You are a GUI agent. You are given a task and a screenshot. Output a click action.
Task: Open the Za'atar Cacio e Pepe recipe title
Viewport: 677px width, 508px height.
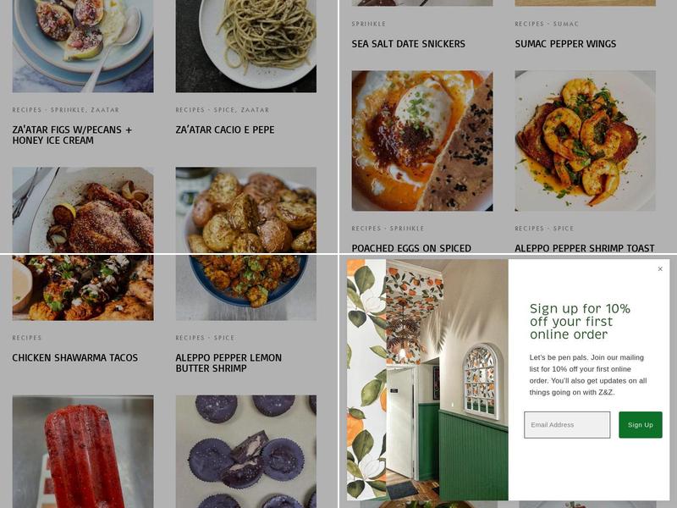point(224,130)
